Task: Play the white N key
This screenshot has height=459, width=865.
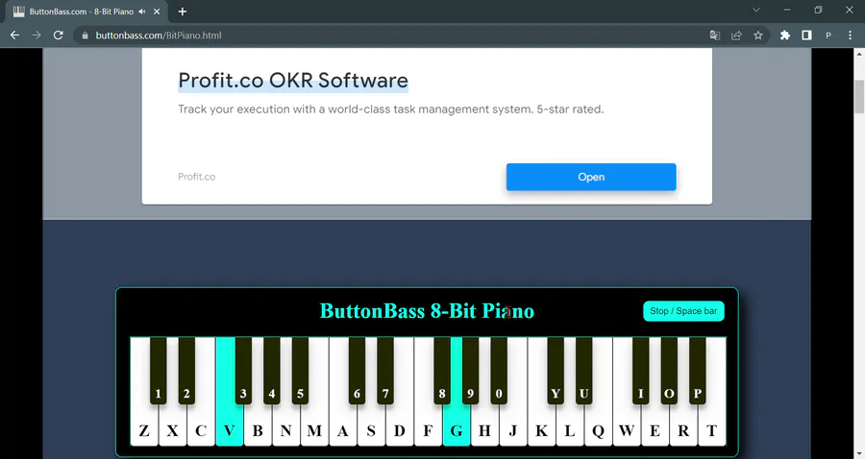Action: (x=285, y=431)
